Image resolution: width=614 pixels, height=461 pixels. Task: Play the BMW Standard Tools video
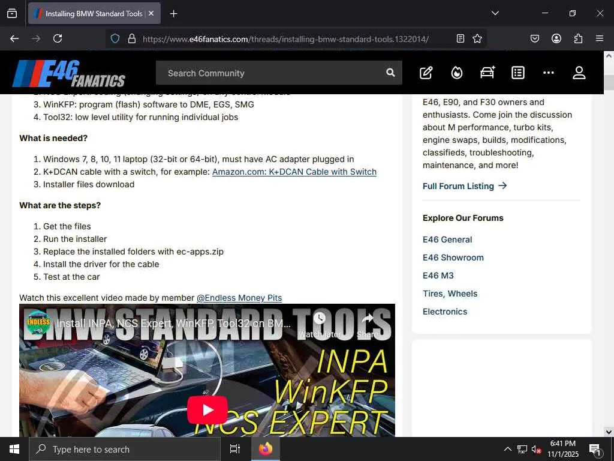207,409
